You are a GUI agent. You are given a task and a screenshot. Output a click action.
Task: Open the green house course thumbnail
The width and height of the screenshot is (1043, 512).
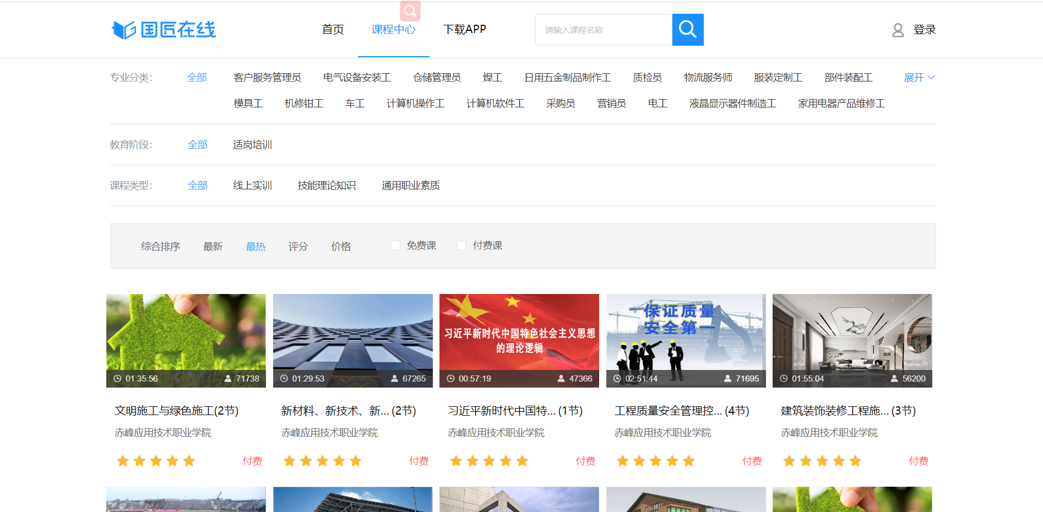[186, 341]
